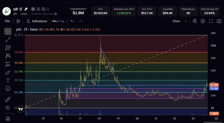Image resolution: width=224 pixels, height=123 pixels.
Task: Open the token website globe icon
Action: coord(33,9)
